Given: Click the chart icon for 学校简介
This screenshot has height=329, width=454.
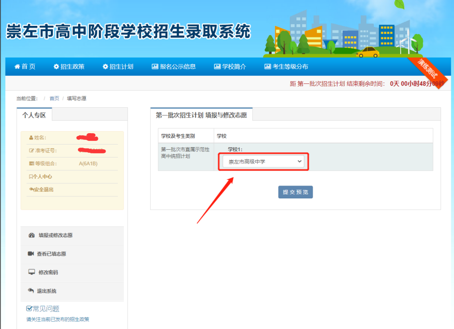Looking at the screenshot, I should coord(217,66).
